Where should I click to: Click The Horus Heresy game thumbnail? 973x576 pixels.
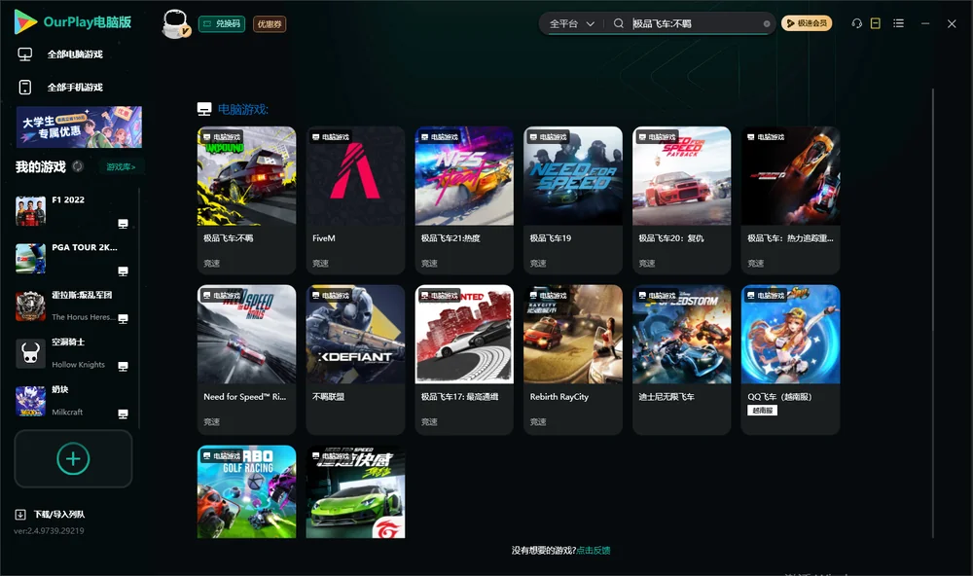click(30, 306)
